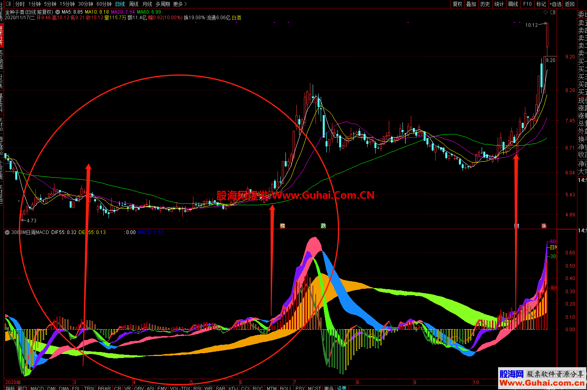Select the 15分钟 timeframe
587x390 pixels.
point(67,4)
